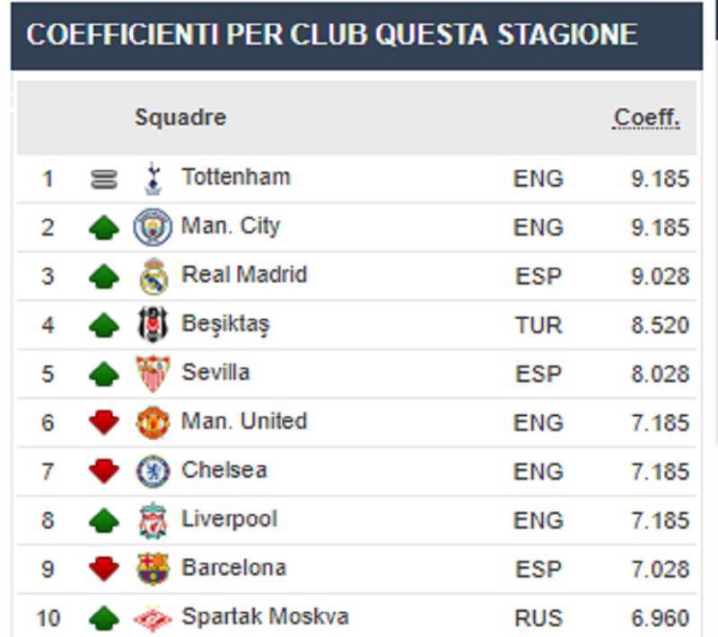718x637 pixels.
Task: Click the Liverpool club crest icon
Action: pyautogui.click(x=153, y=520)
